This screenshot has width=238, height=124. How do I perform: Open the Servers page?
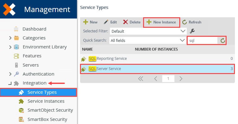[x=31, y=65]
